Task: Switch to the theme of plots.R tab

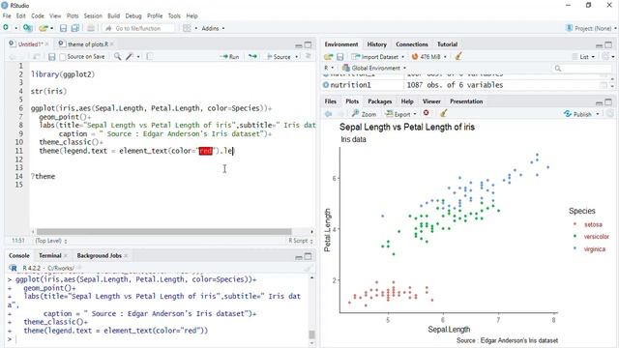Action: tap(88, 44)
